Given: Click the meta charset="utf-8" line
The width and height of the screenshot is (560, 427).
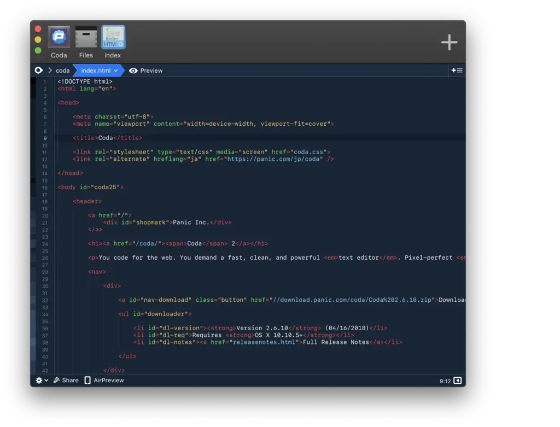Looking at the screenshot, I should pos(113,117).
